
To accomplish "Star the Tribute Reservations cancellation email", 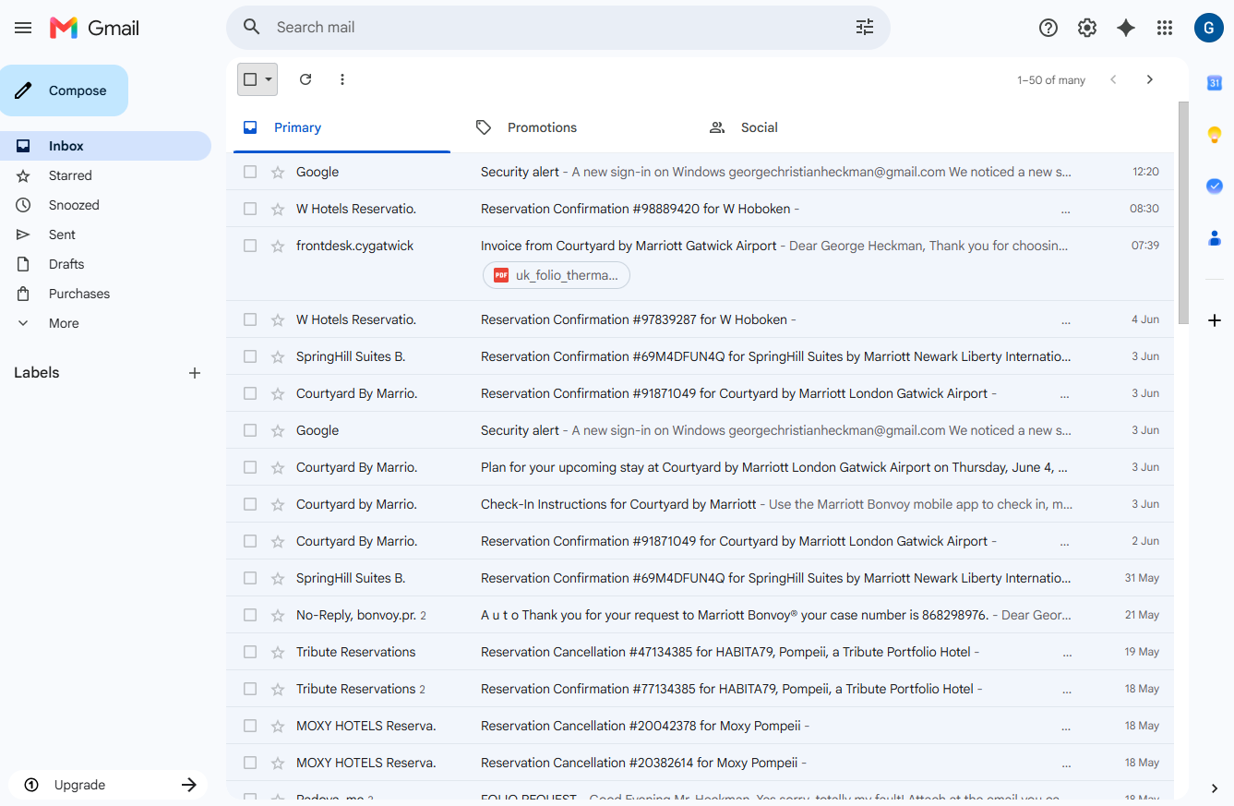I will coord(278,652).
